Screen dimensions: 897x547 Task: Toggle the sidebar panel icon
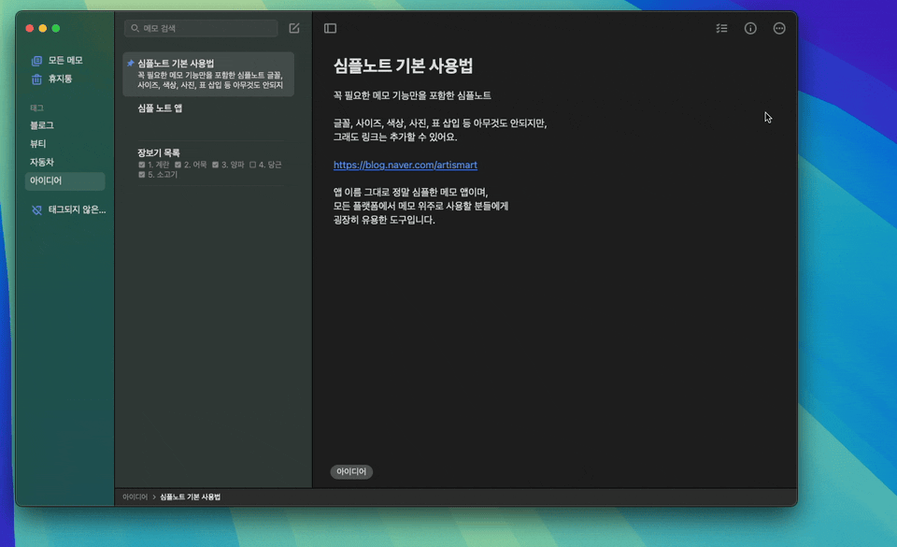(330, 28)
